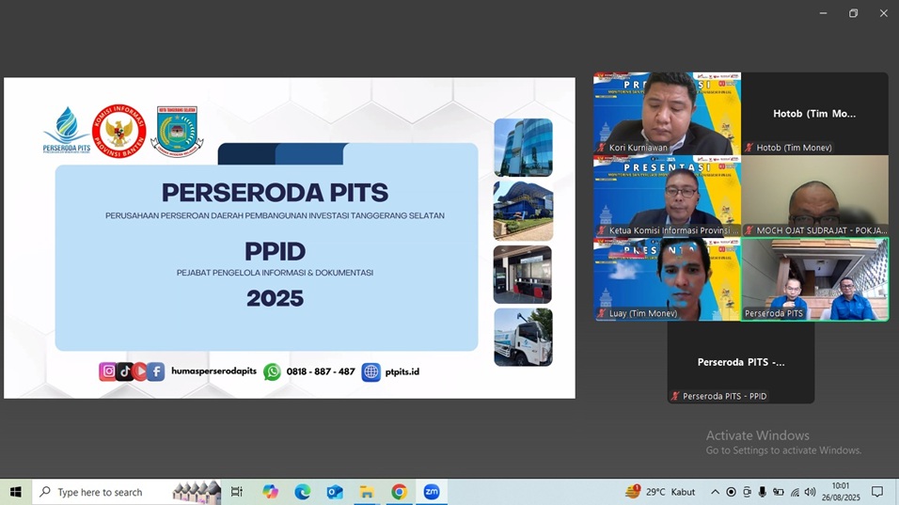Open File Explorer from the taskbar
This screenshot has width=899, height=505.
[x=367, y=492]
